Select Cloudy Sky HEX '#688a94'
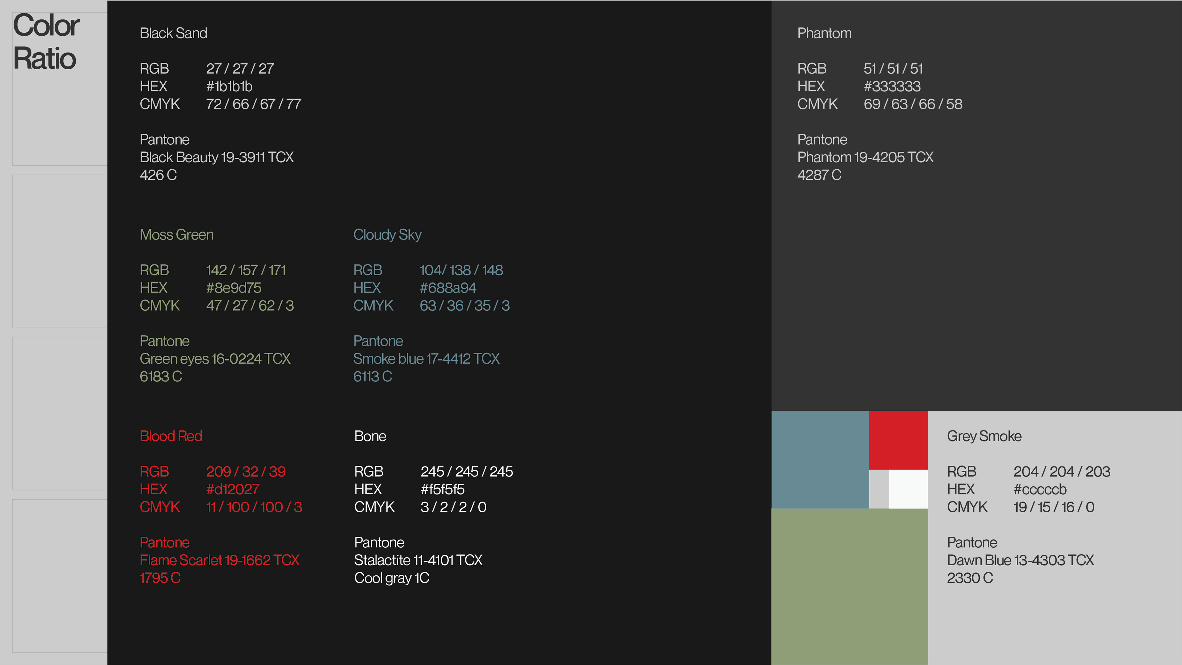This screenshot has width=1182, height=665. (448, 288)
